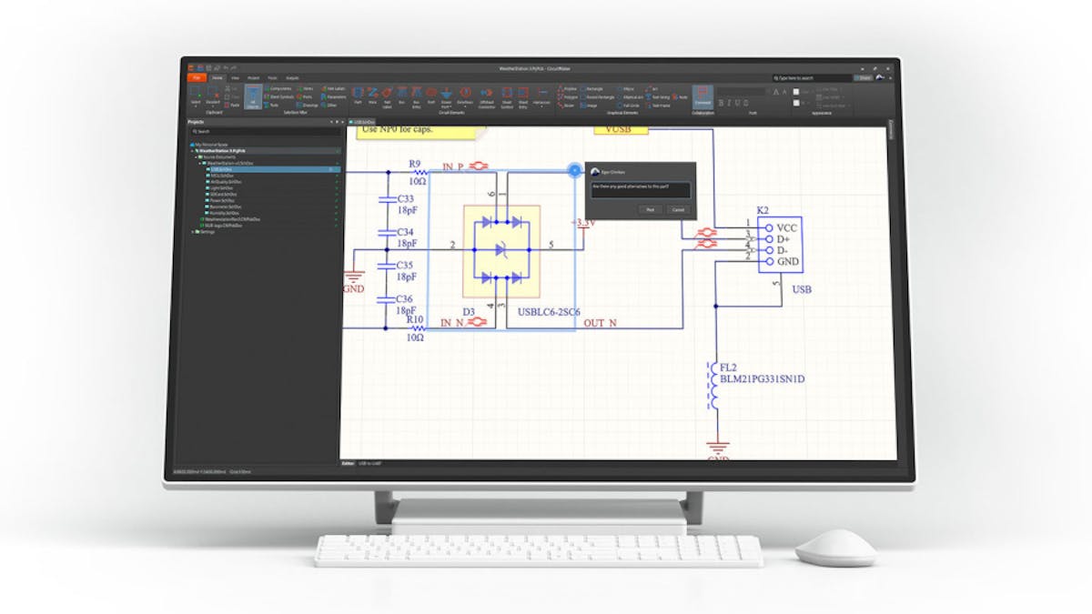Choose the Rectangle graphical tool

pyautogui.click(x=591, y=89)
